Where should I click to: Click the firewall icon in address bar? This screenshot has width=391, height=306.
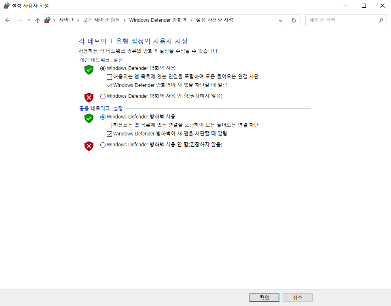47,20
